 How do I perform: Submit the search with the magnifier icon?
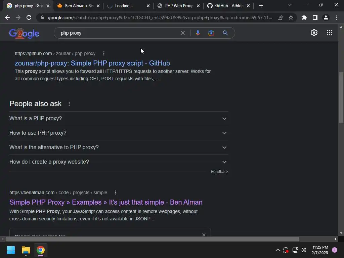pos(225,33)
